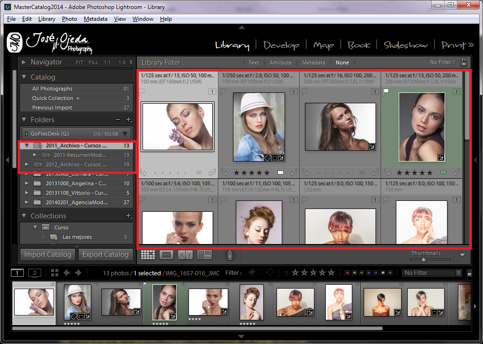Click the green color label on fourth photo
483x344 pixels.
444,172
